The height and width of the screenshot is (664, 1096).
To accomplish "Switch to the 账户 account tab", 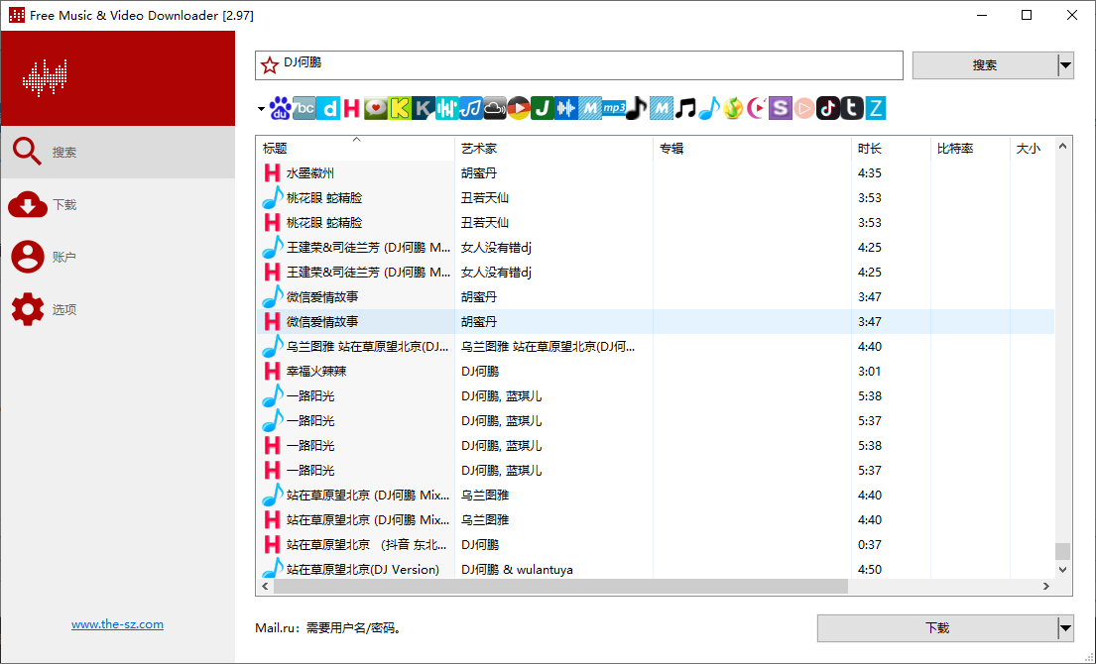I will pyautogui.click(x=64, y=258).
